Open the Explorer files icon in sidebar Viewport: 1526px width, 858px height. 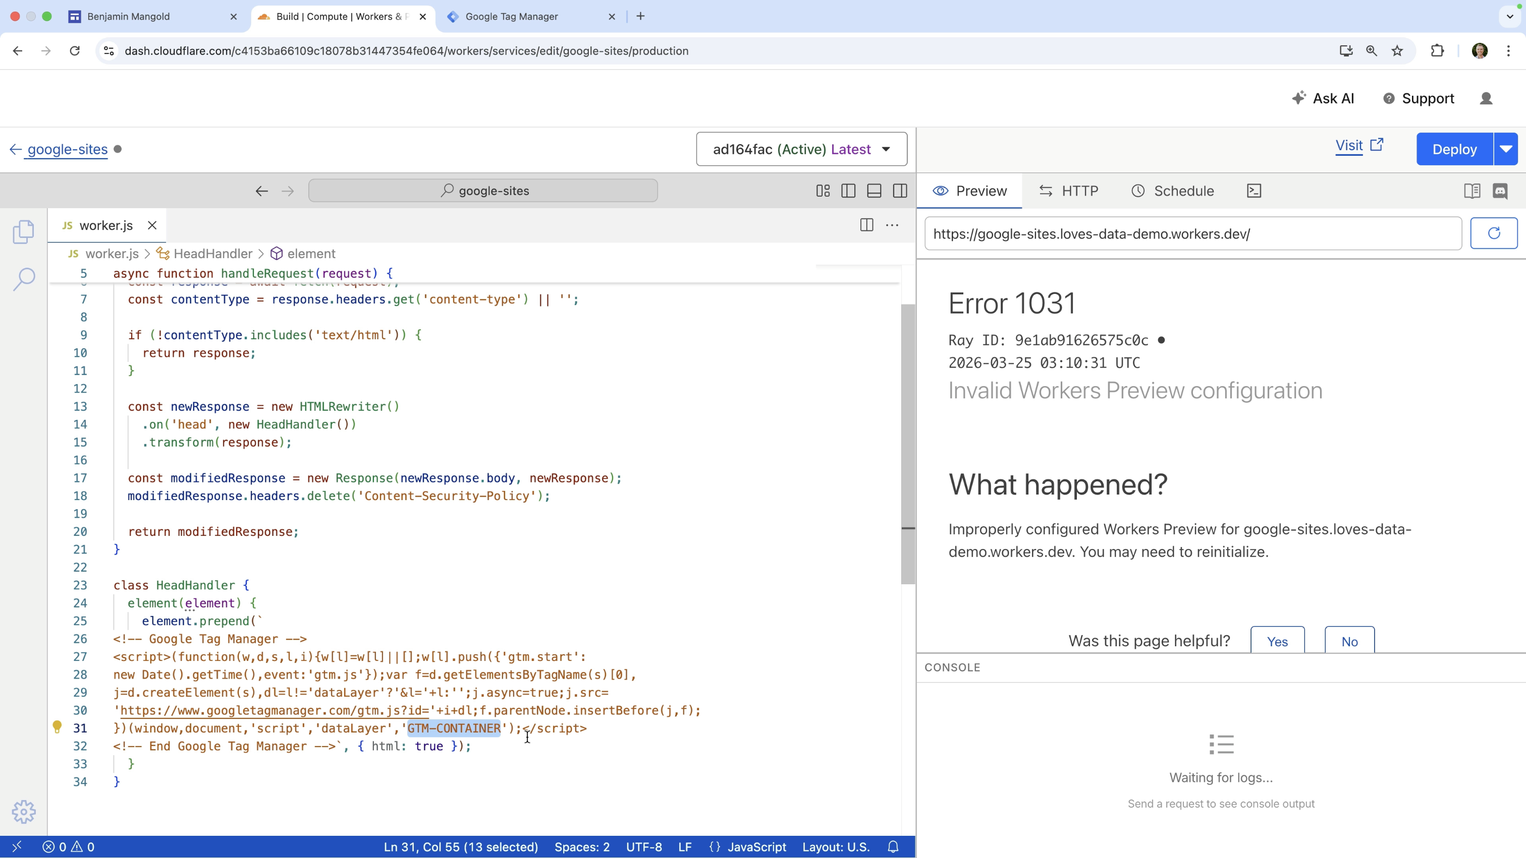point(24,231)
